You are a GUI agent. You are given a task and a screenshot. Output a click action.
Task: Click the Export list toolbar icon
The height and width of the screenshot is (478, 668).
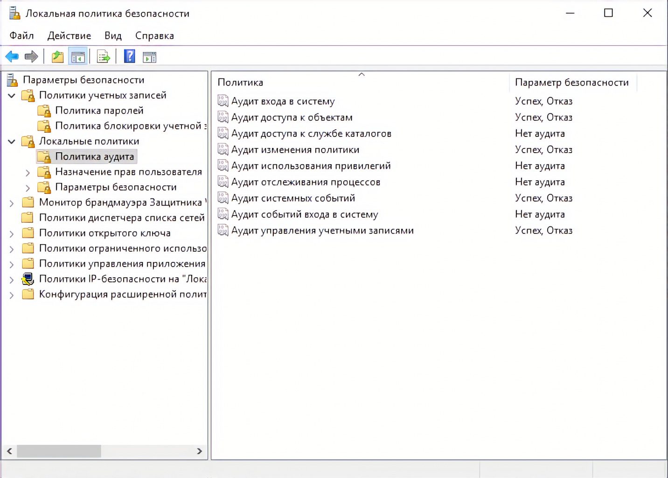103,57
